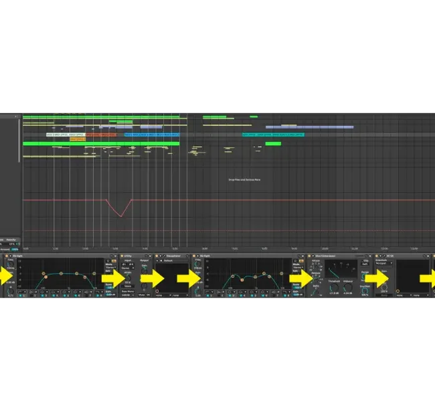This screenshot has width=435, height=411.
Task: Select the long bright green clip in arrangement
Action: [100, 143]
